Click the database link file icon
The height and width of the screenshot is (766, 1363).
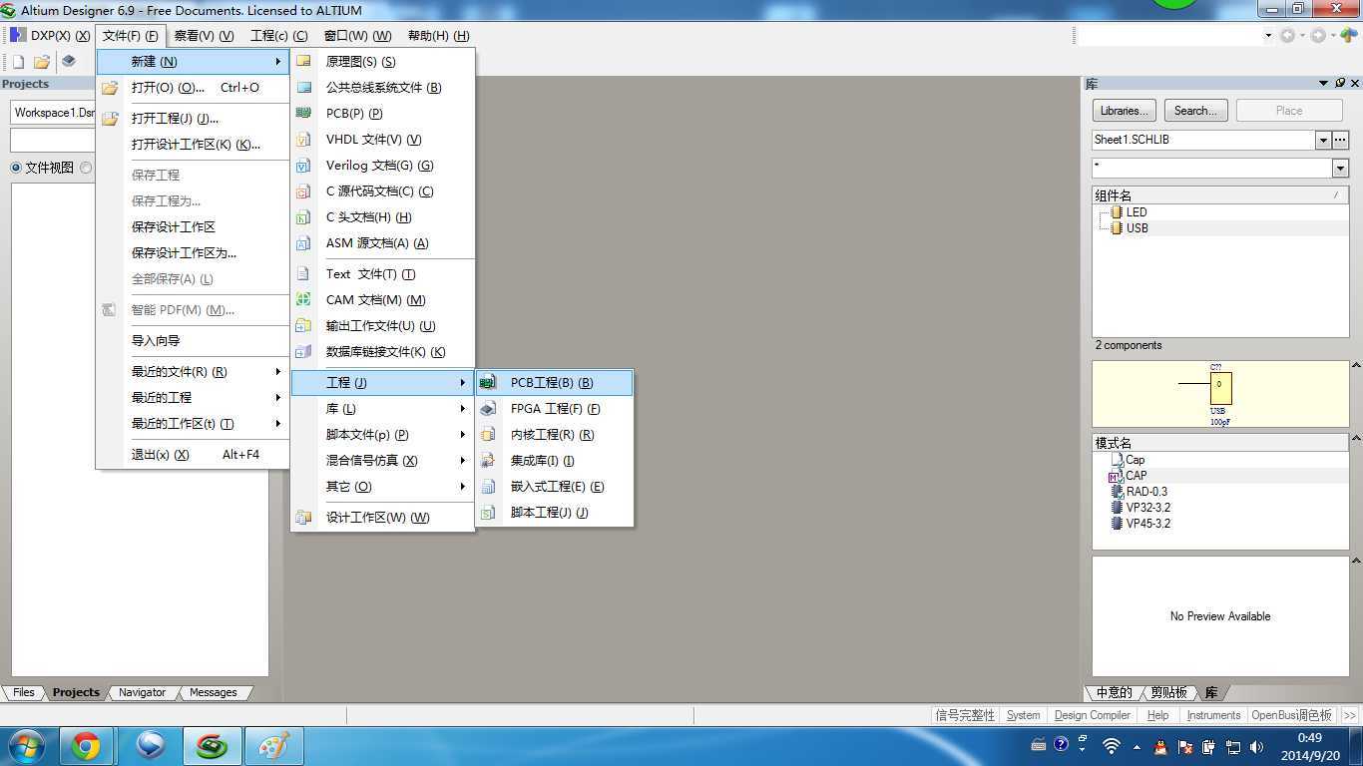tap(303, 351)
